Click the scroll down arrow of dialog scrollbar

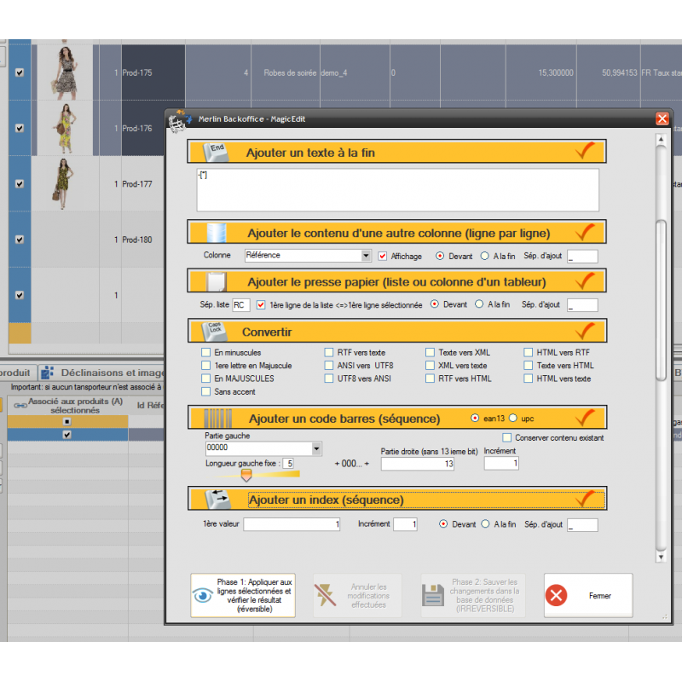click(x=660, y=557)
